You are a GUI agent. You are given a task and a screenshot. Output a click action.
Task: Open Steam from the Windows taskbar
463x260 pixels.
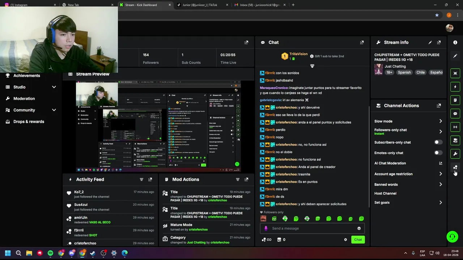pyautogui.click(x=93, y=253)
